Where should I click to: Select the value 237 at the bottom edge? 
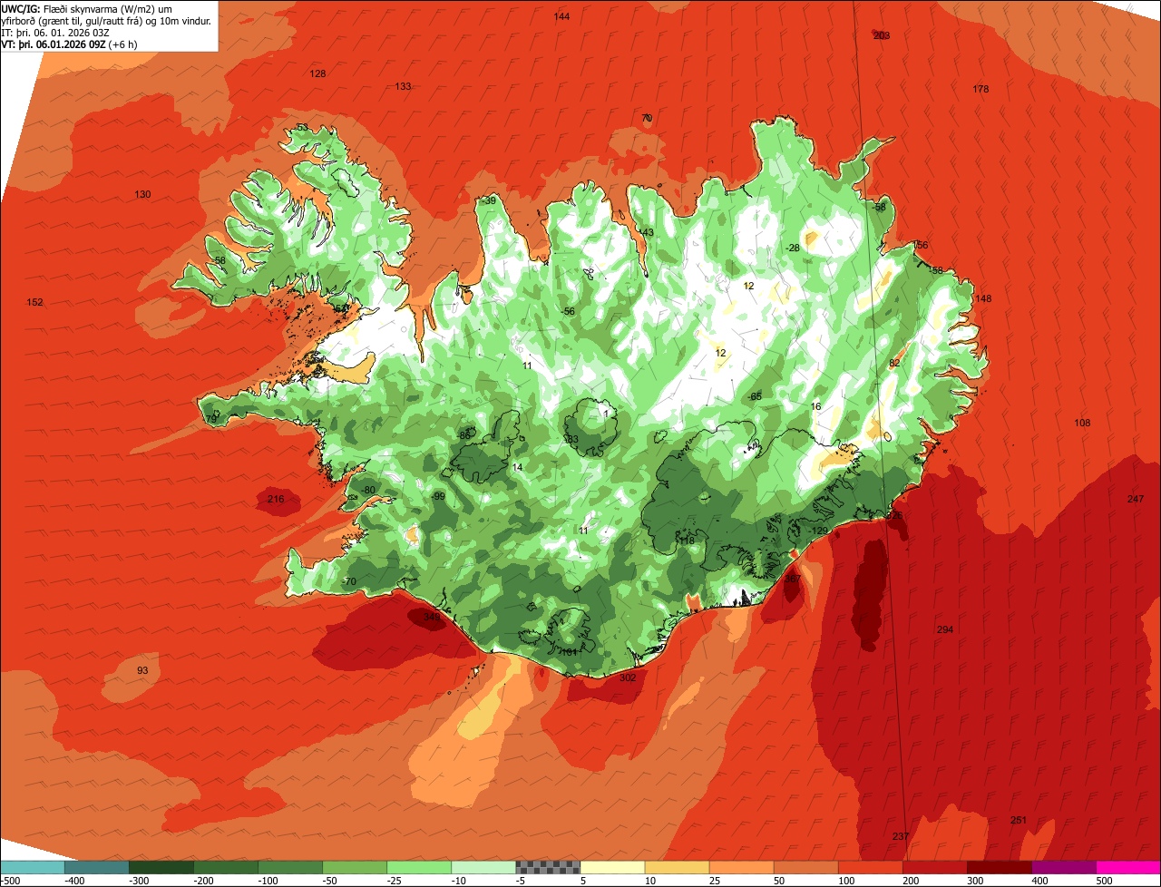point(900,836)
